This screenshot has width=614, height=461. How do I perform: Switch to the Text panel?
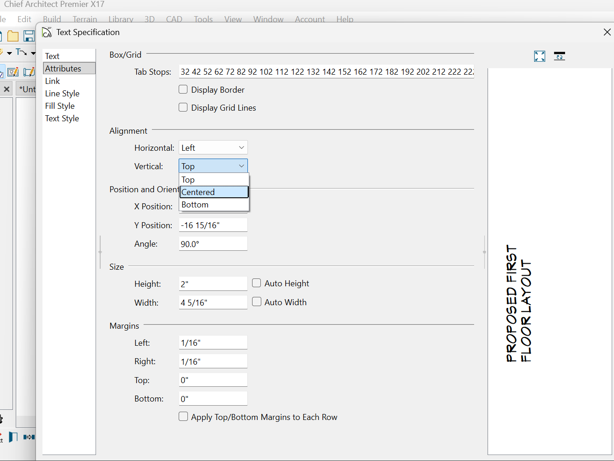coord(69,56)
